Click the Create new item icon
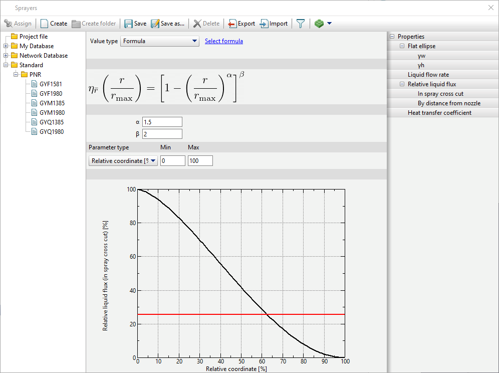 pyautogui.click(x=45, y=24)
